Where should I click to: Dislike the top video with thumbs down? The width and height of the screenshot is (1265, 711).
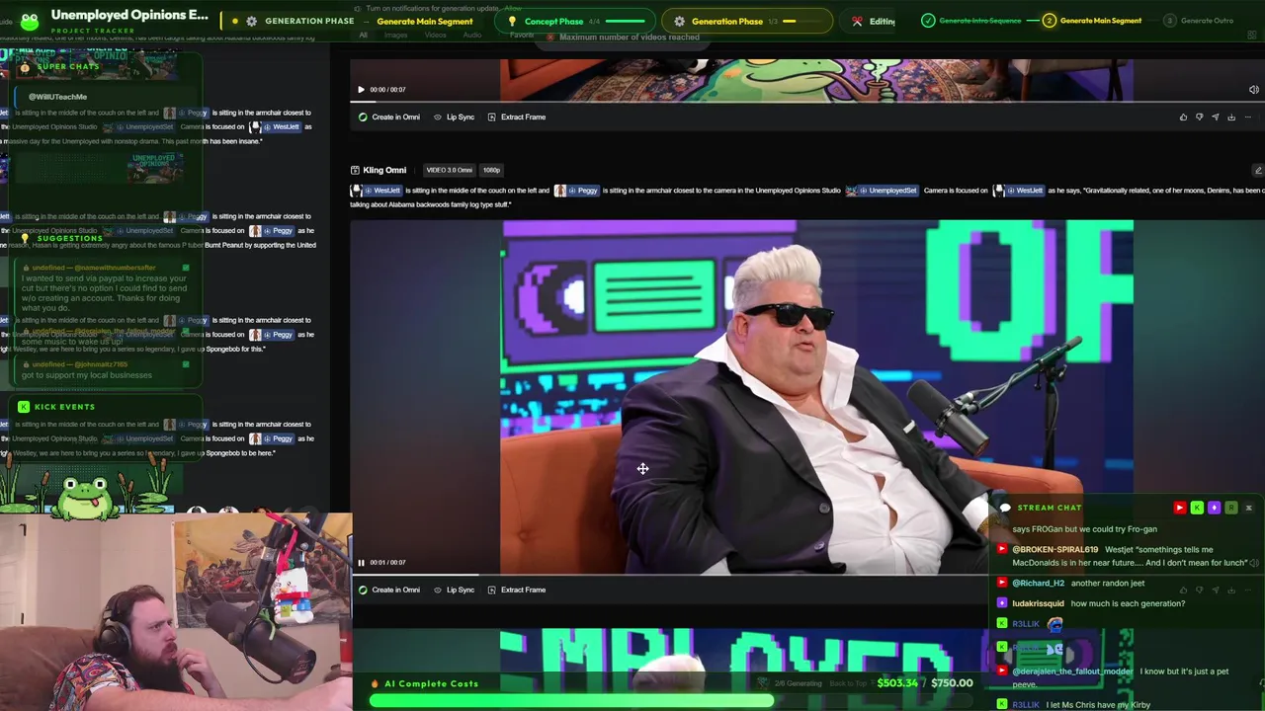coord(1199,117)
